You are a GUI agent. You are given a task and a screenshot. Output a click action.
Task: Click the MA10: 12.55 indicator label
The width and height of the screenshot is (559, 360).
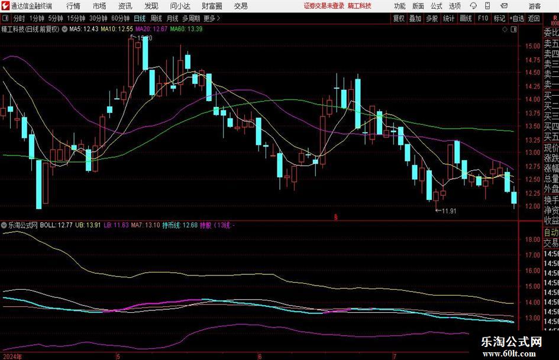117,29
